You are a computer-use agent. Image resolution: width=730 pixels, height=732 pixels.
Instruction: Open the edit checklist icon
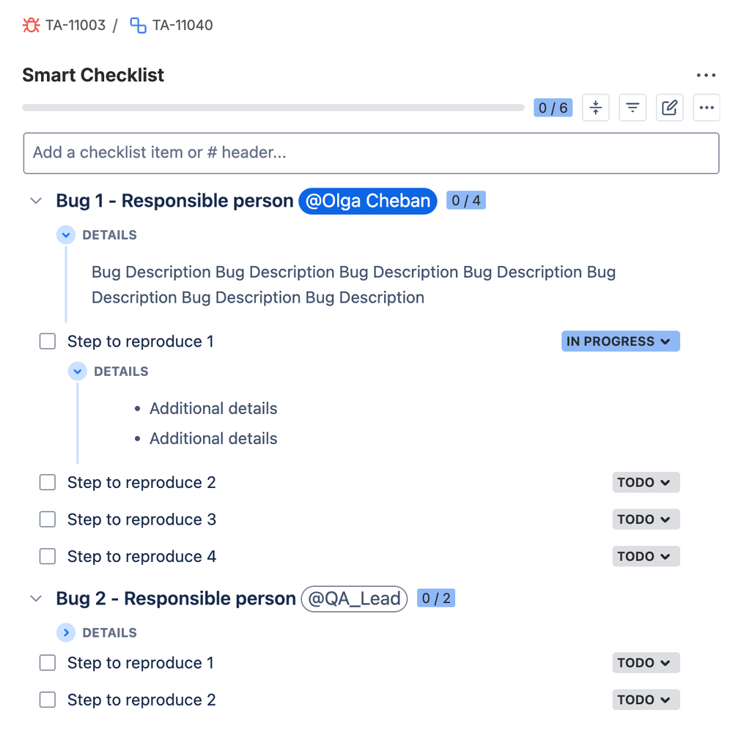pyautogui.click(x=668, y=107)
